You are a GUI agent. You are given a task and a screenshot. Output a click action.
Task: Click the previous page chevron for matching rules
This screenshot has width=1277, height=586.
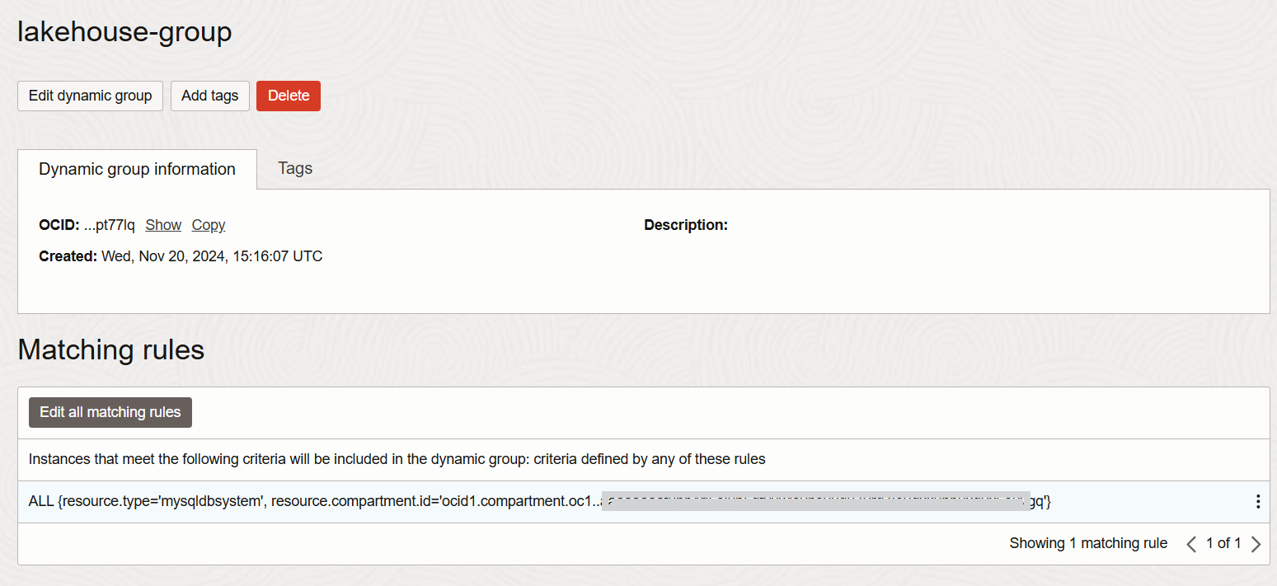point(1190,543)
